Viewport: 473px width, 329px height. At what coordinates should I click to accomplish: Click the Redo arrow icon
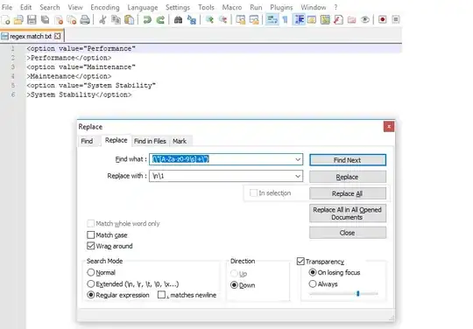(x=160, y=20)
